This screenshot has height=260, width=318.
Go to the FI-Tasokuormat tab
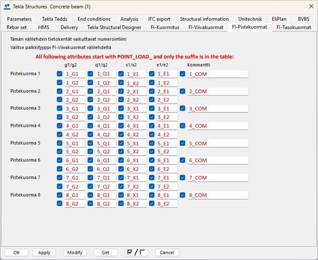coord(294,27)
